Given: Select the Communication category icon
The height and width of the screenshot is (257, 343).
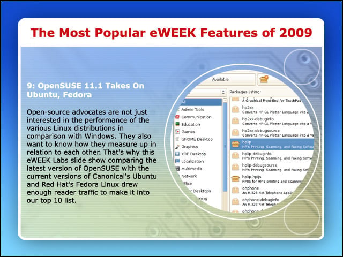Looking at the screenshot, I should pos(177,117).
